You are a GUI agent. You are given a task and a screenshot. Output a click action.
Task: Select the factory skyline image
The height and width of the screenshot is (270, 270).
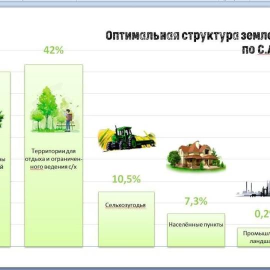253,188
